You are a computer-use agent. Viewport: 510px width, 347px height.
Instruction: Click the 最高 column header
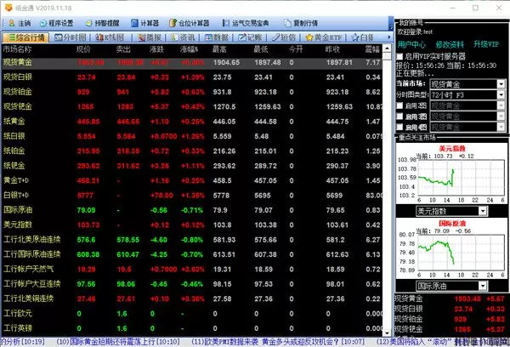coord(219,49)
